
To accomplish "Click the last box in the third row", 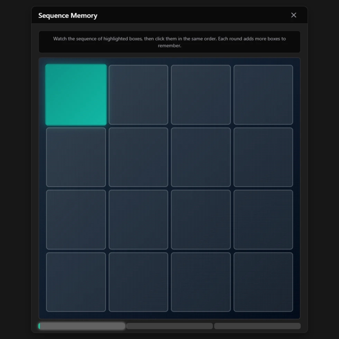I will 263,220.
